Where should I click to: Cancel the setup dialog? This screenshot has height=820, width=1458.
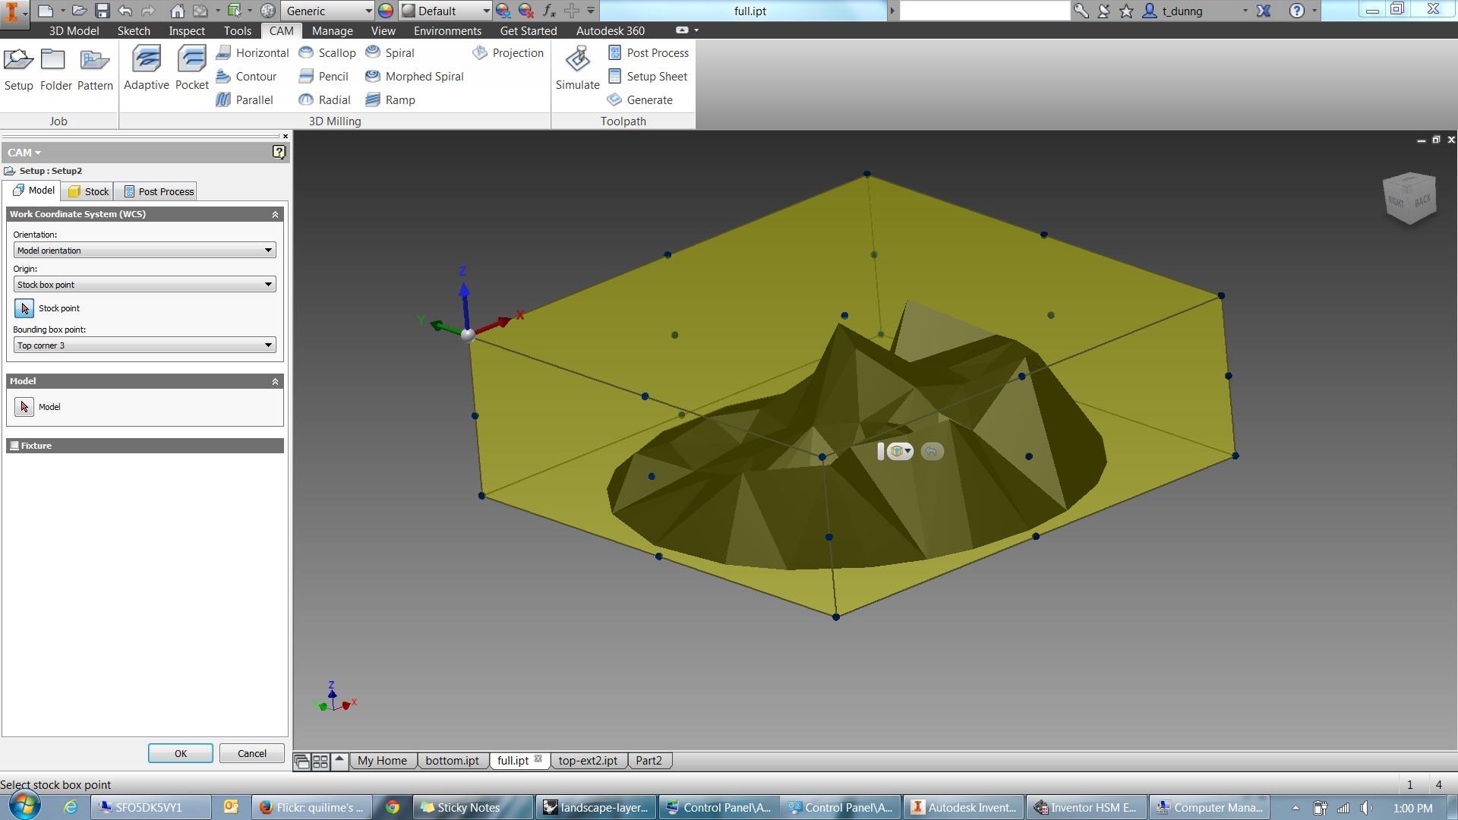(x=252, y=753)
